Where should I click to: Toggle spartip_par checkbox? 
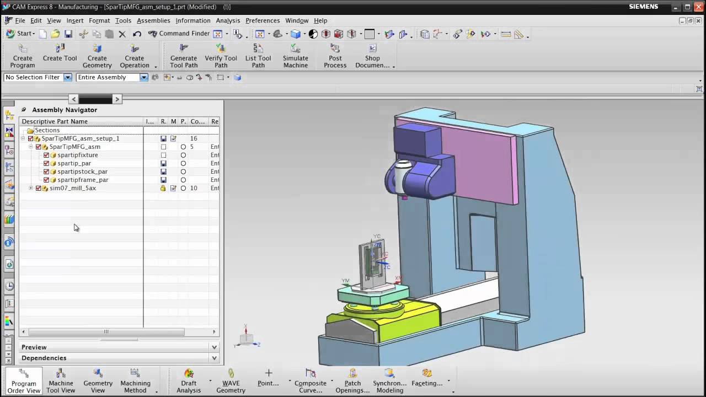(x=46, y=163)
